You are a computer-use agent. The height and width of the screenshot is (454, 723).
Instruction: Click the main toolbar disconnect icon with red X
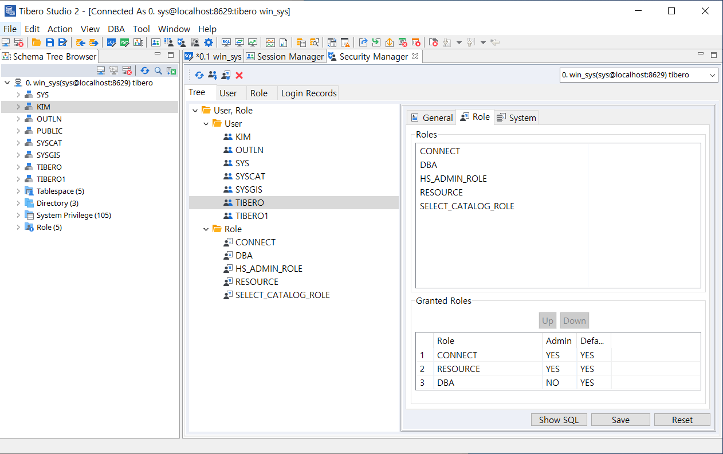(x=19, y=42)
